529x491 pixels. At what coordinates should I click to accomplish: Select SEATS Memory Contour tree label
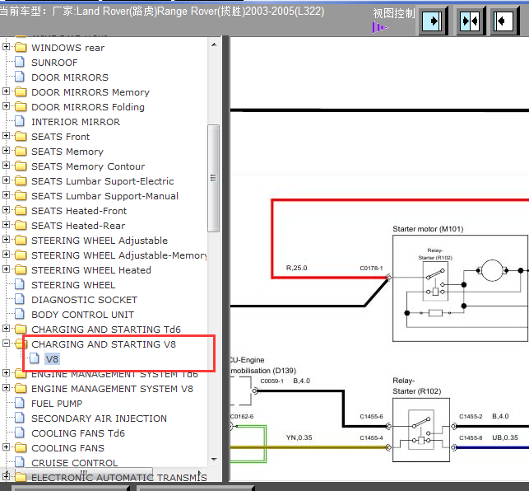tap(88, 166)
